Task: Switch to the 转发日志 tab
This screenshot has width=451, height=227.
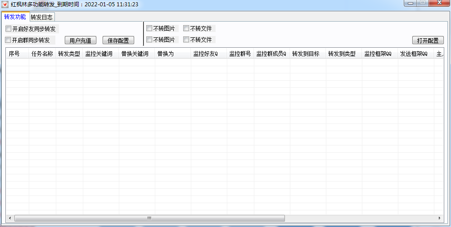Action: coord(41,17)
